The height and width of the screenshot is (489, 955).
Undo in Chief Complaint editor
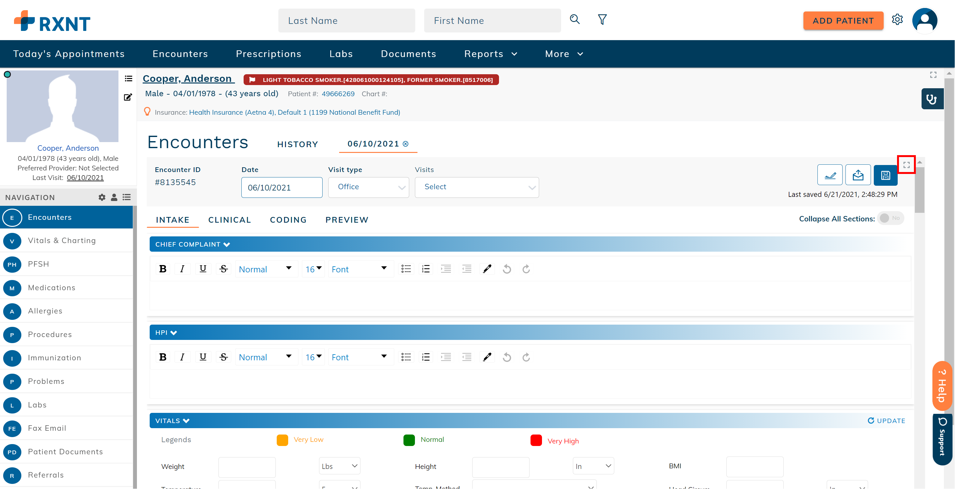(507, 269)
